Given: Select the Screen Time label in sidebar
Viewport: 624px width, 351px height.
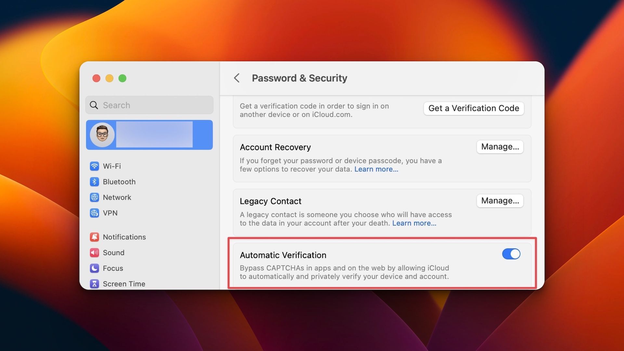Looking at the screenshot, I should click(x=124, y=284).
